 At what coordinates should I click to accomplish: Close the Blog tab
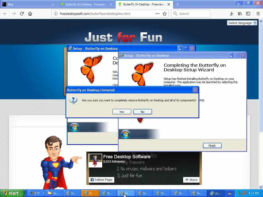(x=53, y=4)
